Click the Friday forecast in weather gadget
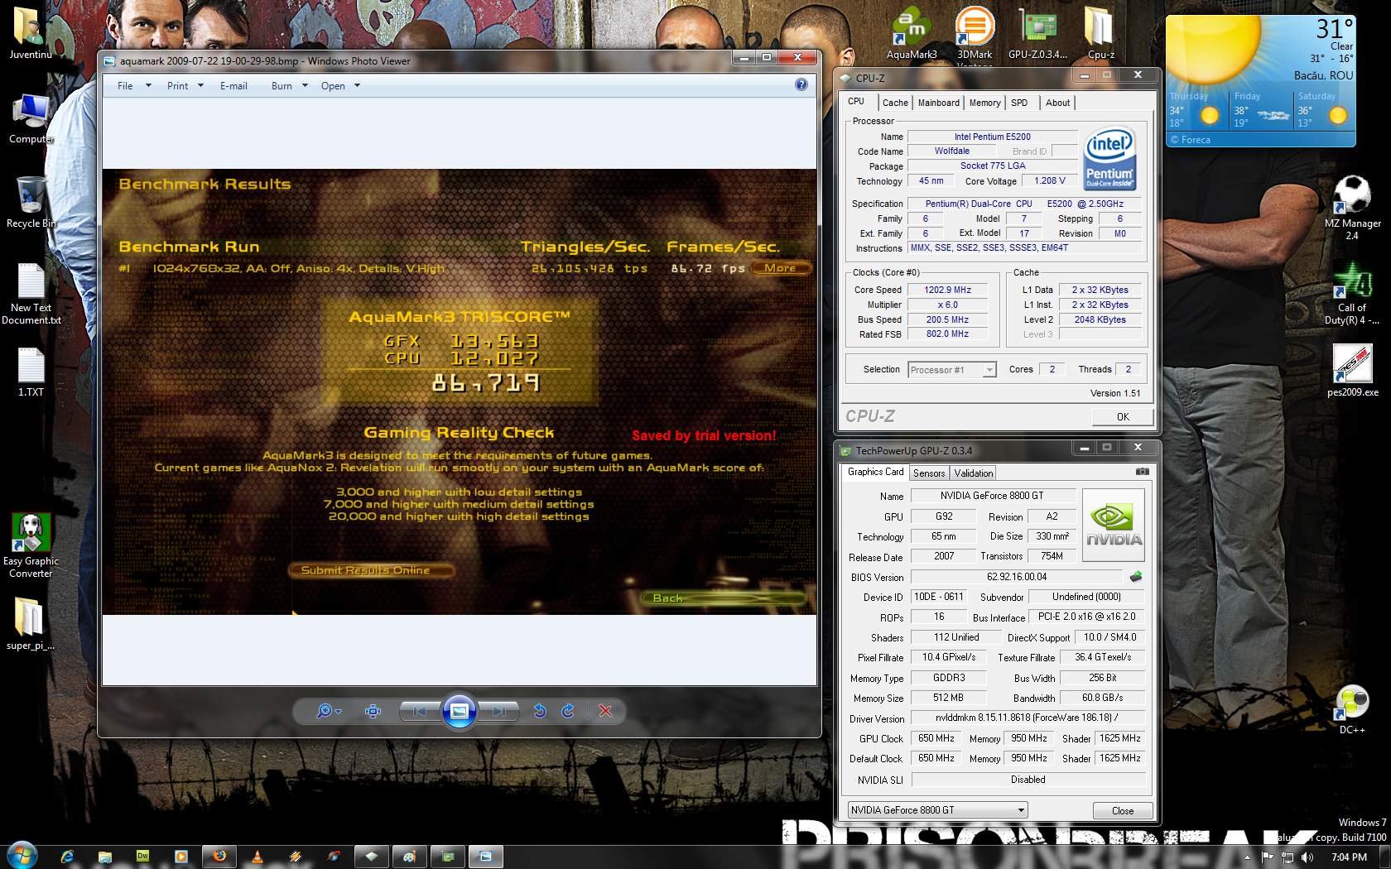The width and height of the screenshot is (1391, 869). click(1261, 109)
